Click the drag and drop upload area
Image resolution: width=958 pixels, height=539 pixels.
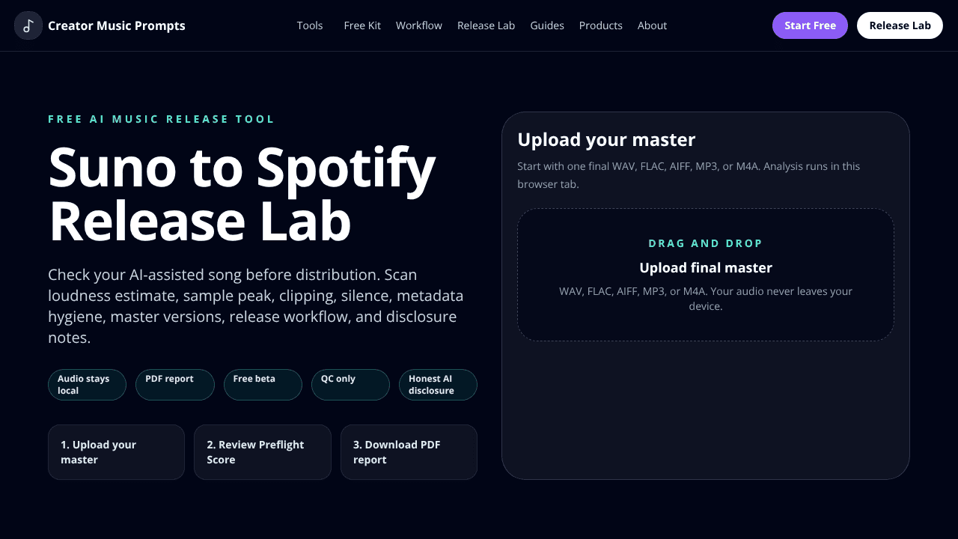(706, 275)
